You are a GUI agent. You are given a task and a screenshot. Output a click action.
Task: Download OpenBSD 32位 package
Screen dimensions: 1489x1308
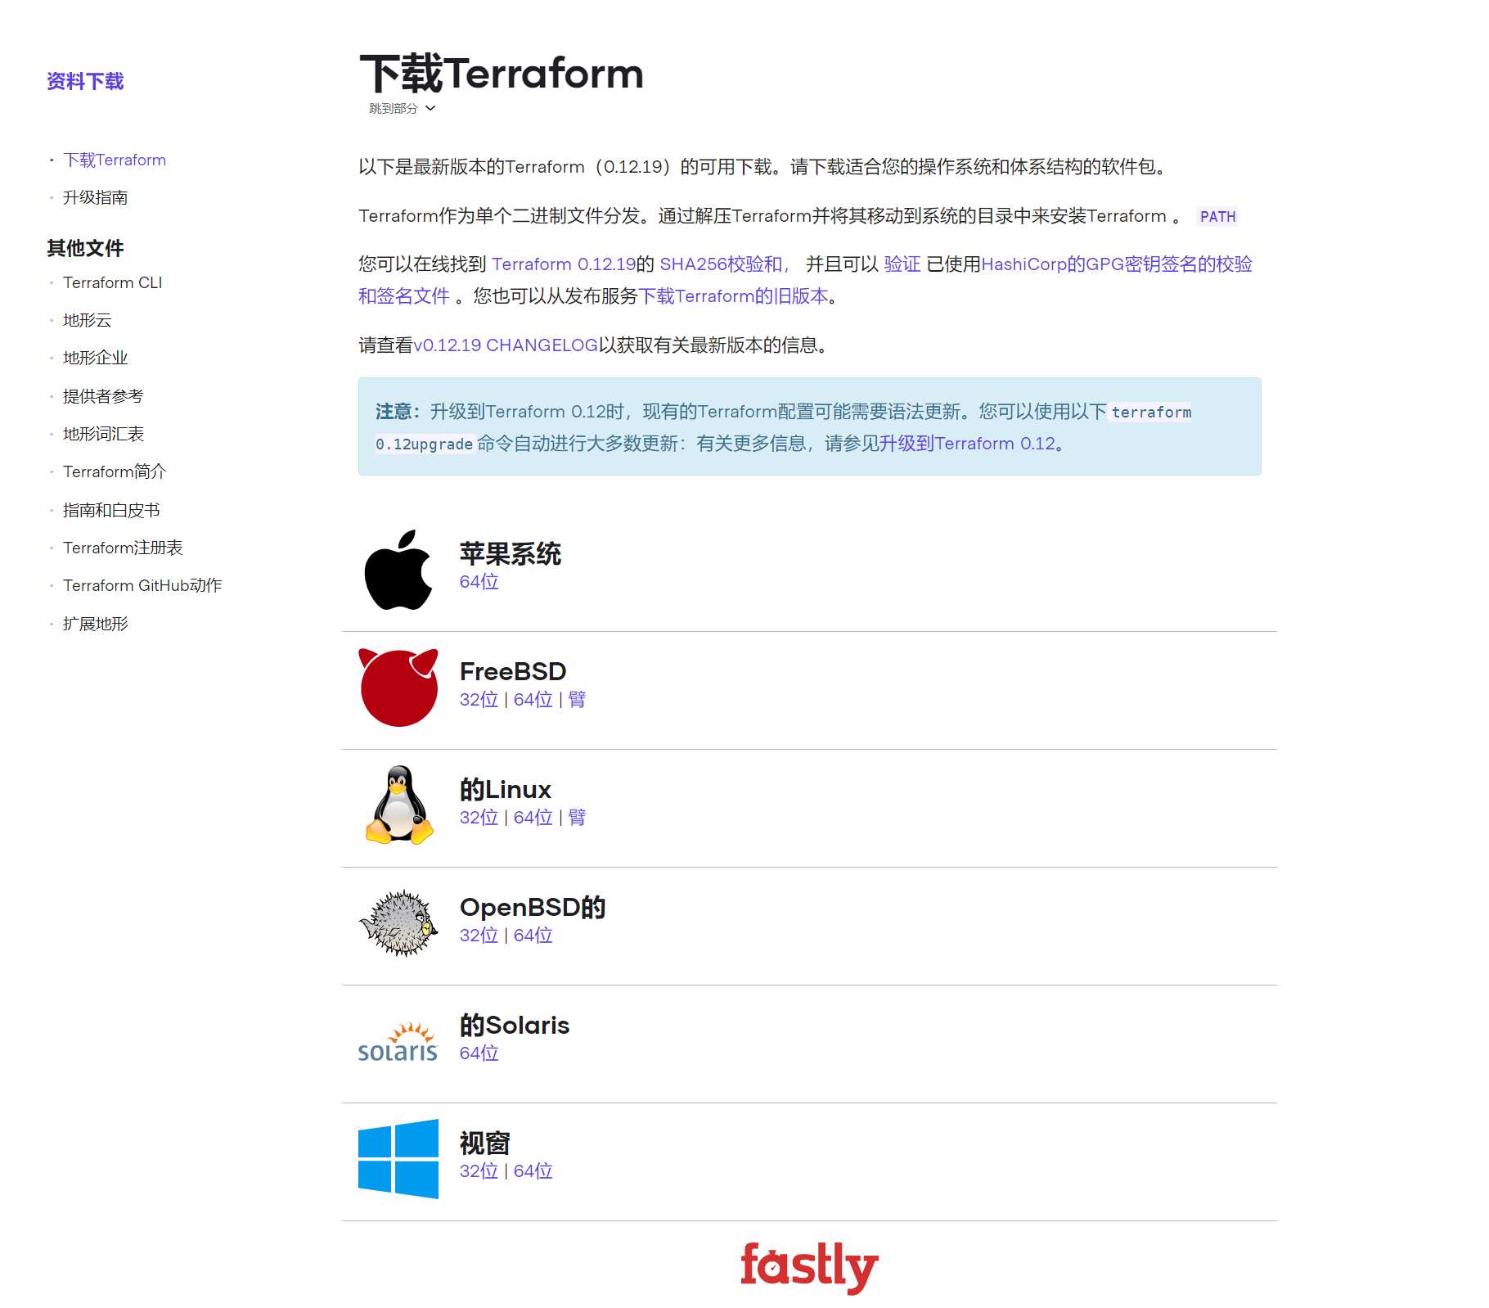(479, 936)
